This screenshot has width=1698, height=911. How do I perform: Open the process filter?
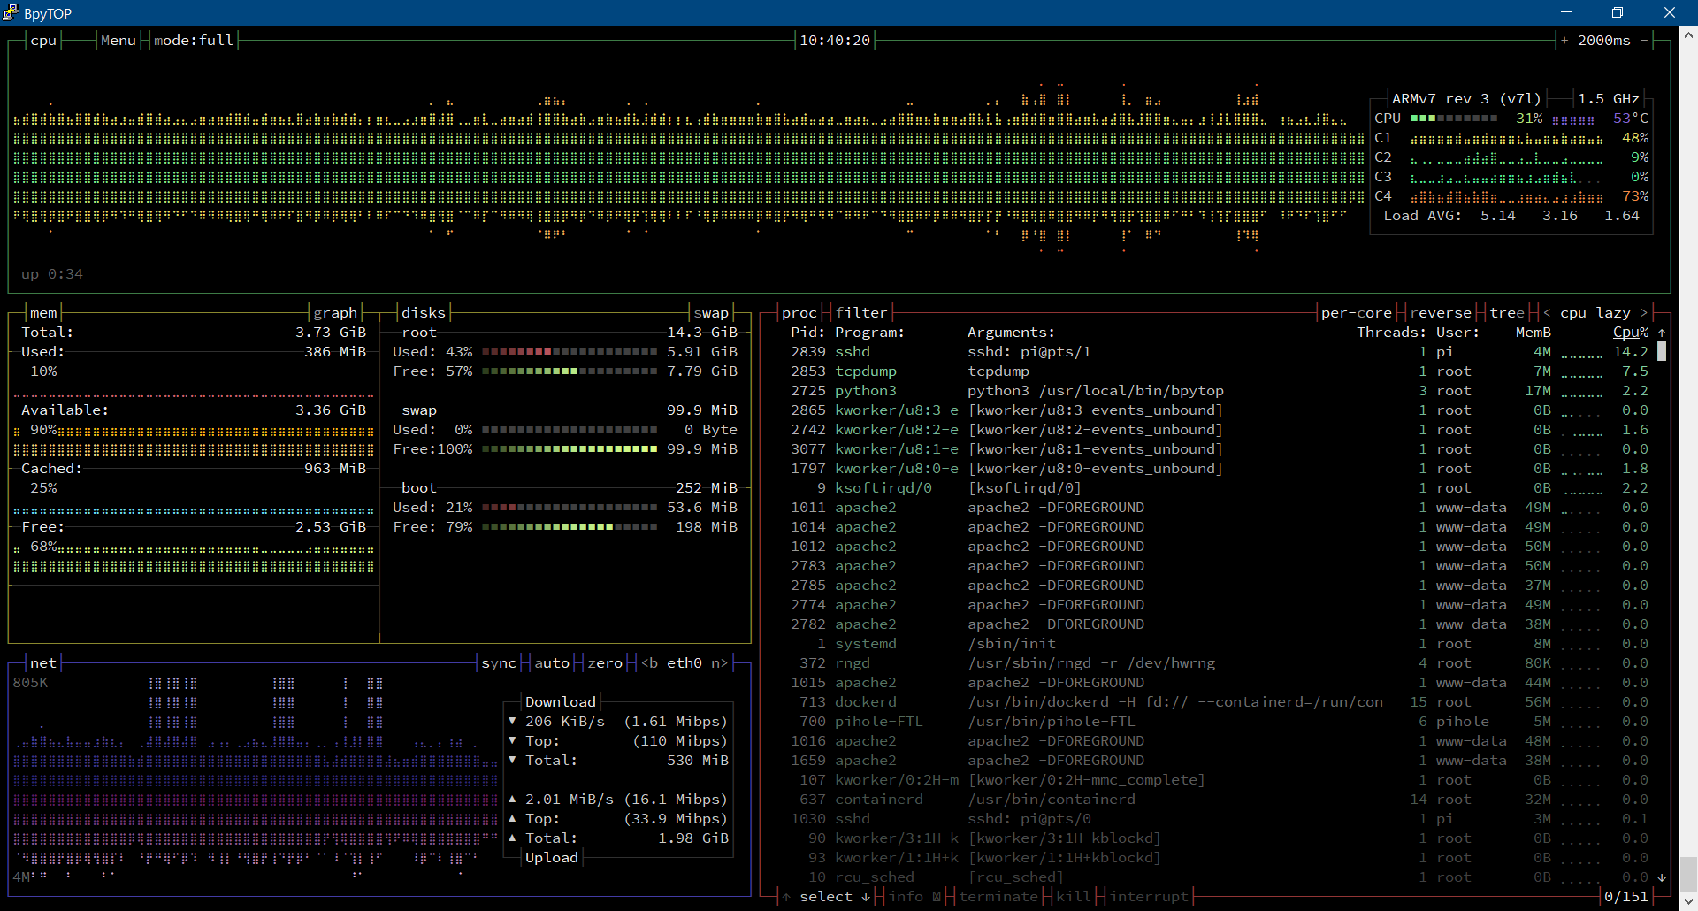coord(861,312)
